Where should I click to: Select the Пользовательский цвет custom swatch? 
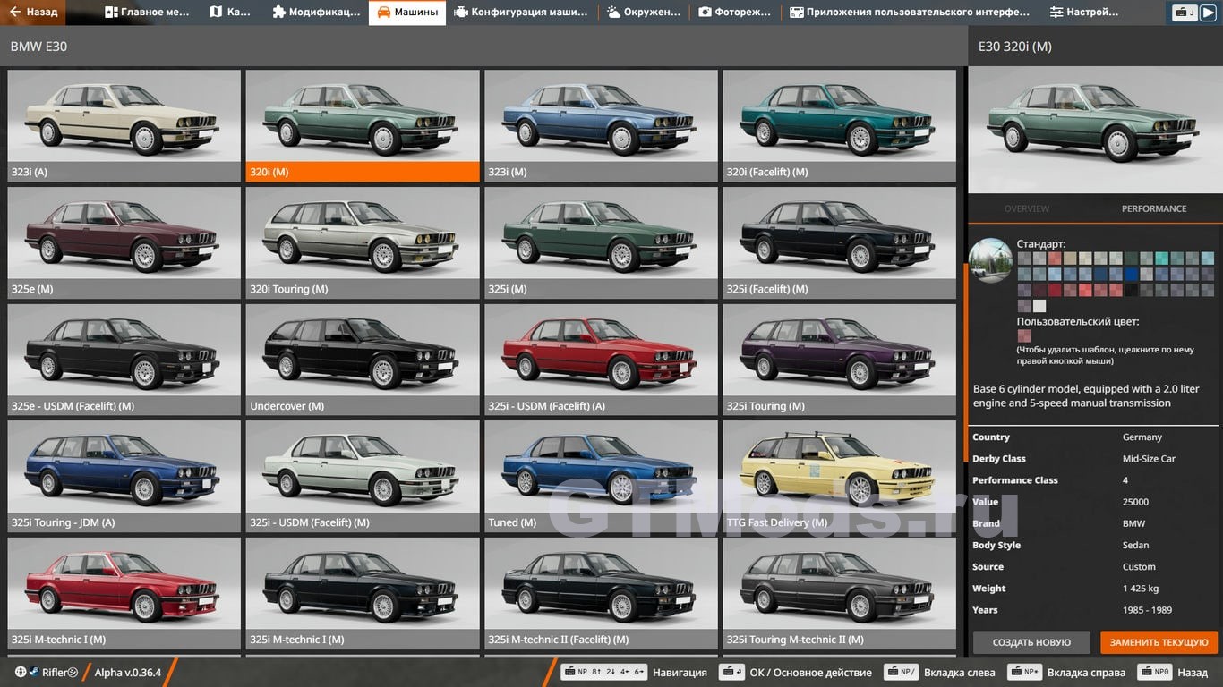[1024, 335]
